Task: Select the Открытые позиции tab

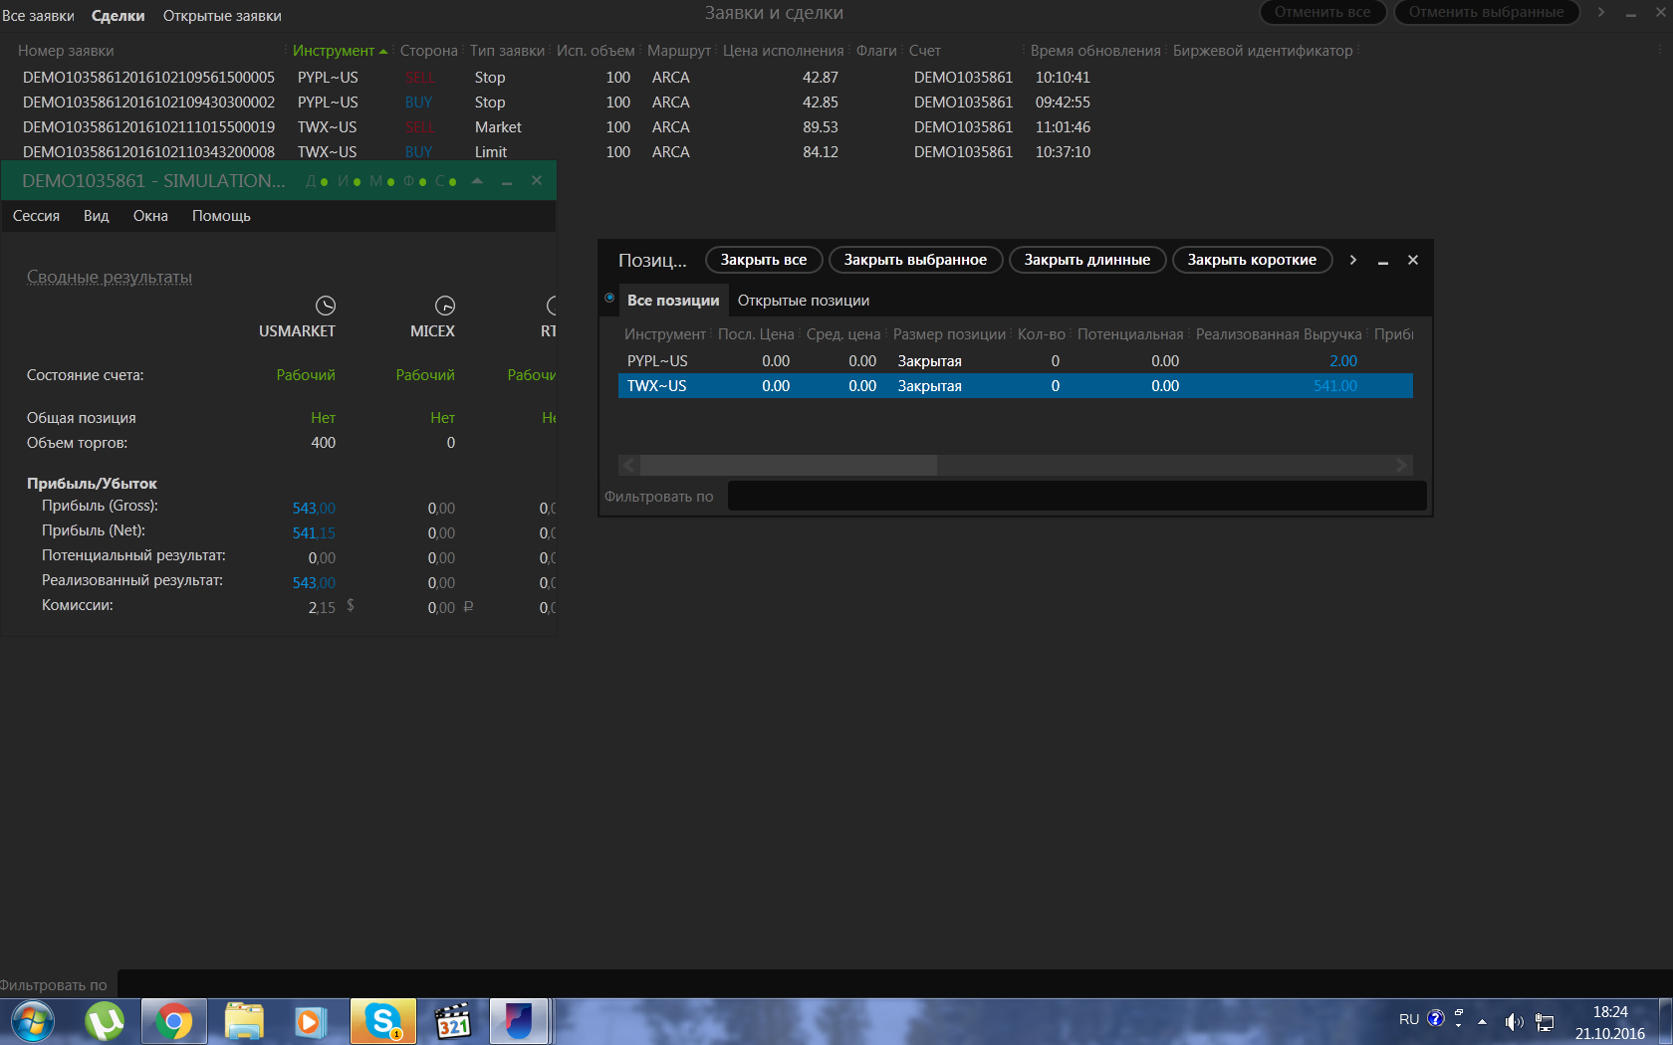Action: point(804,301)
